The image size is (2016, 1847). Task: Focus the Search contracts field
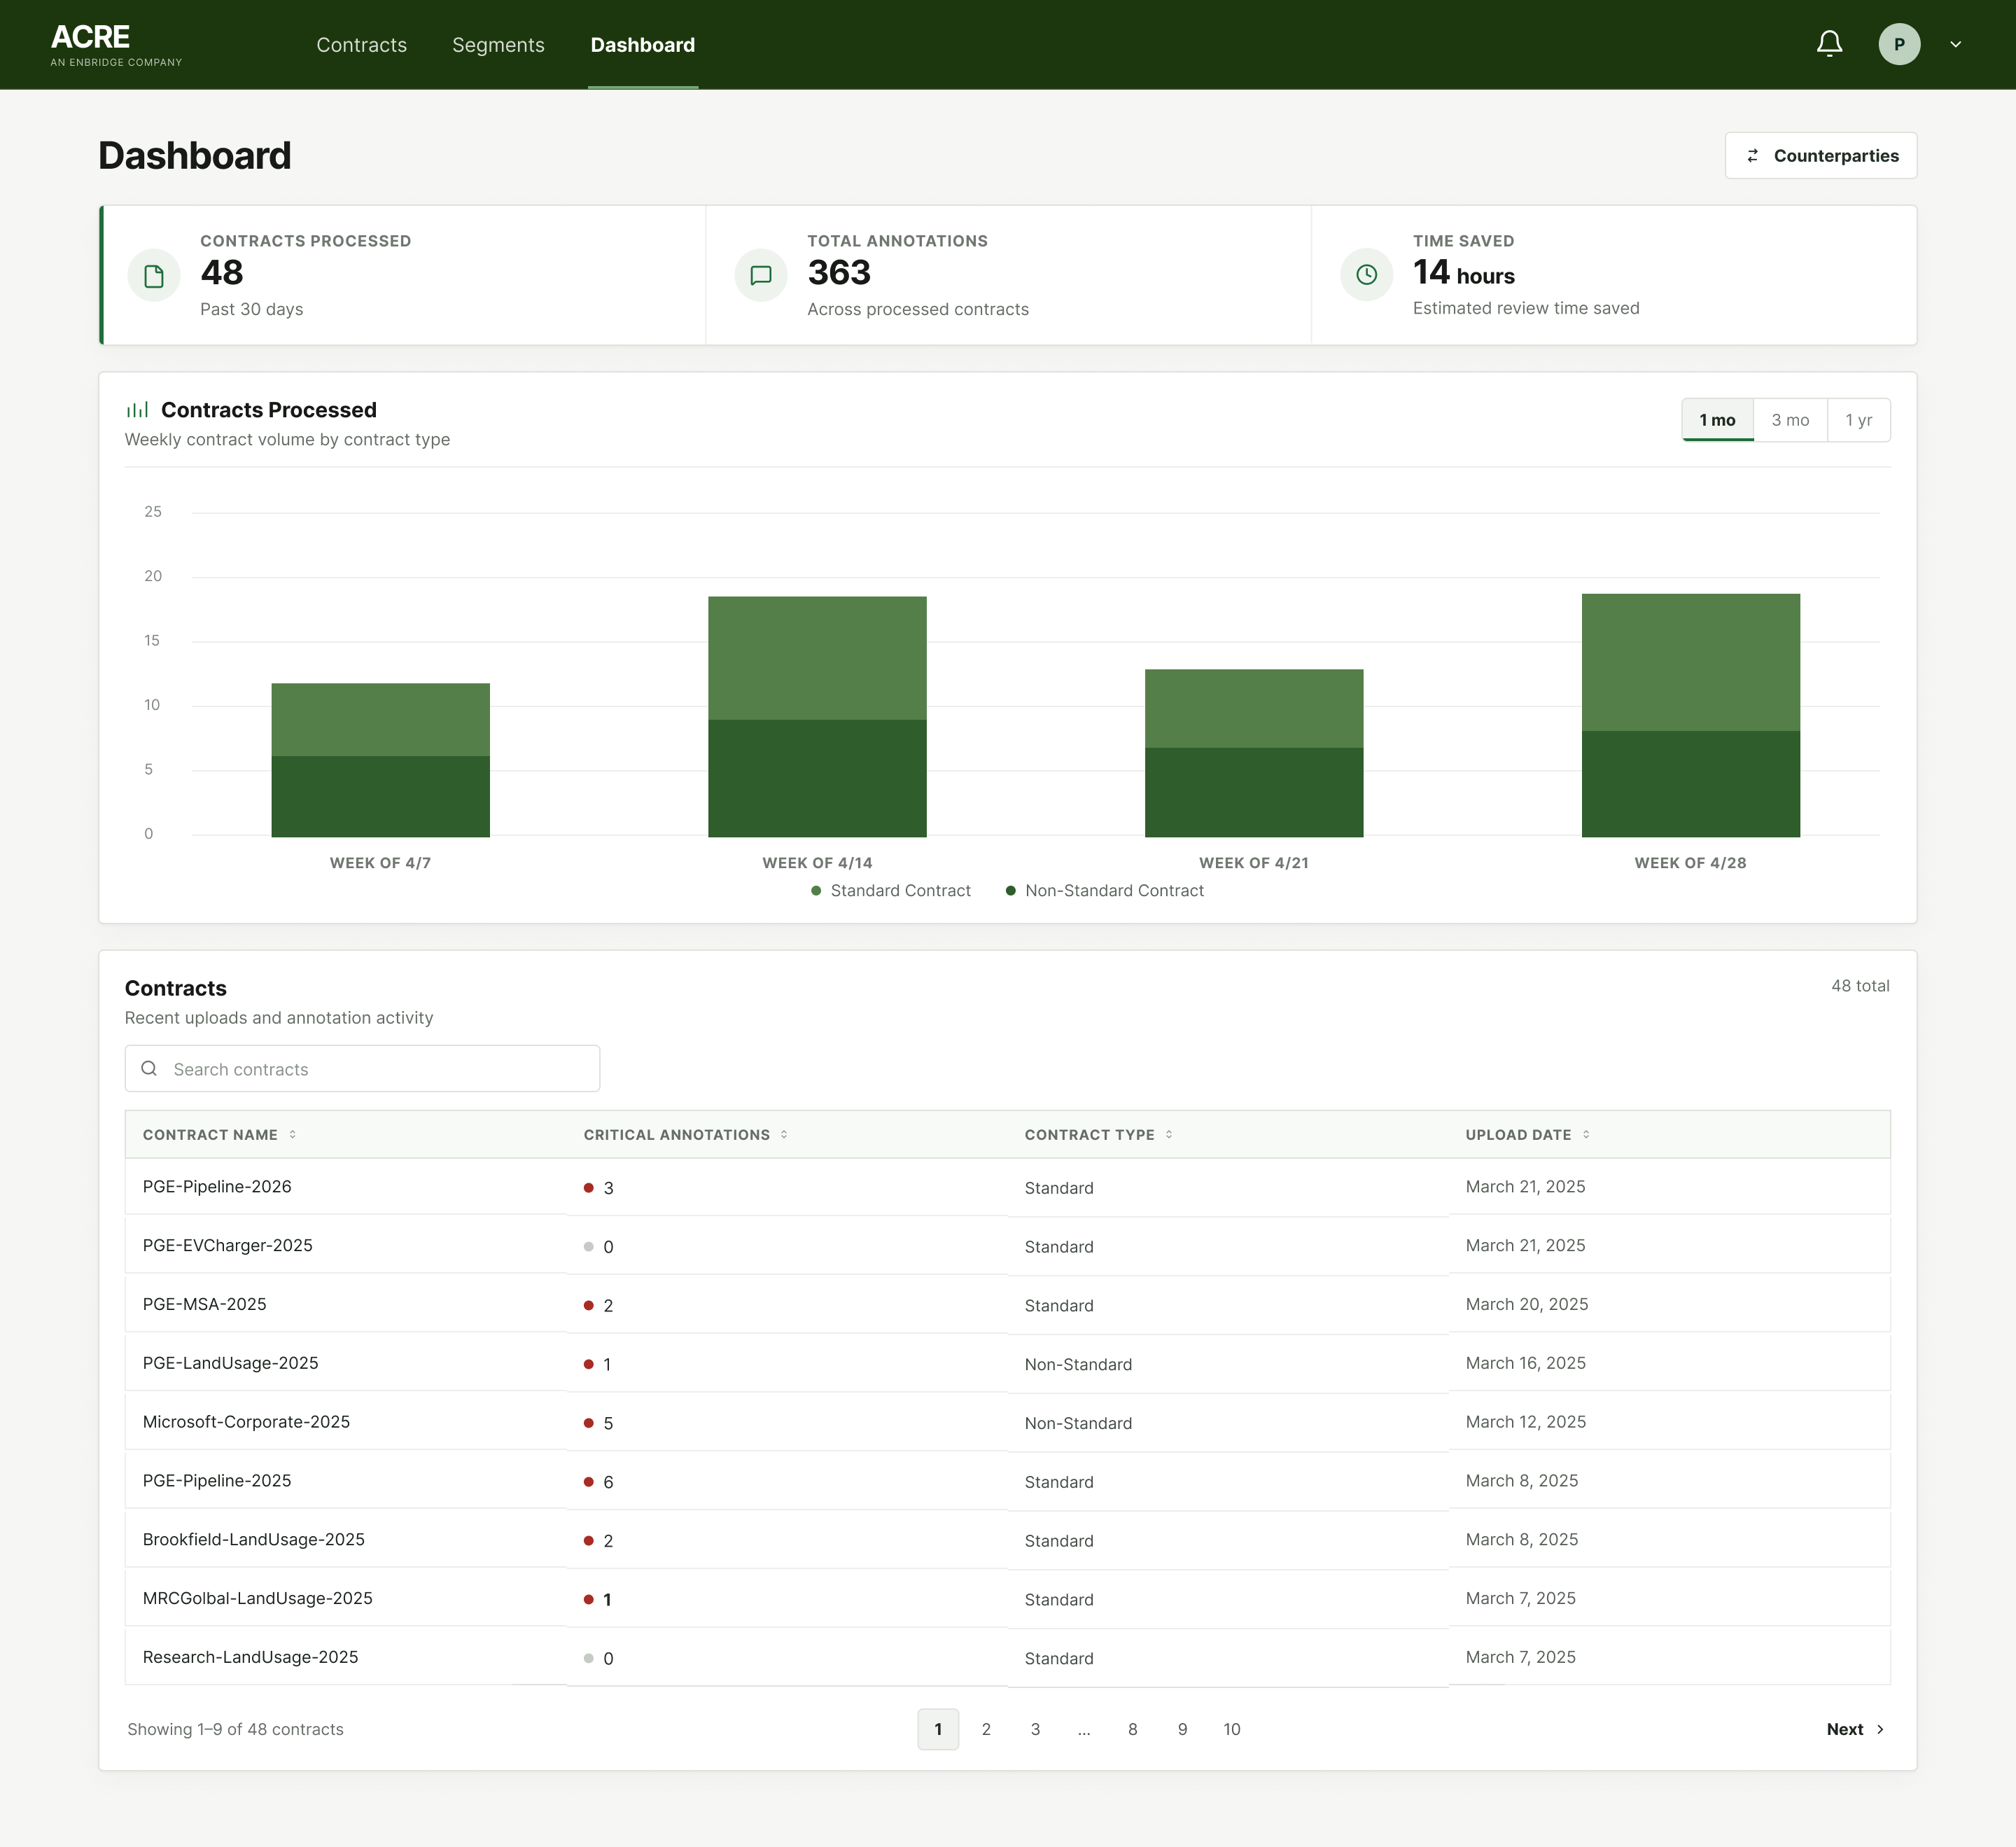362,1069
